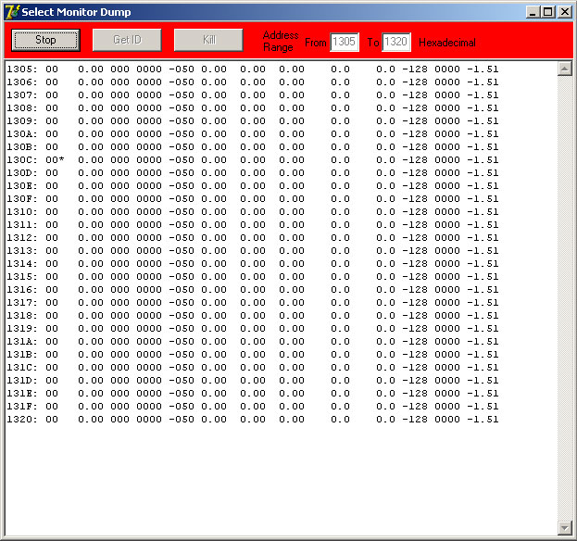Minimize the Select Monitor Dump window
Image resolution: width=577 pixels, height=541 pixels.
pos(533,12)
